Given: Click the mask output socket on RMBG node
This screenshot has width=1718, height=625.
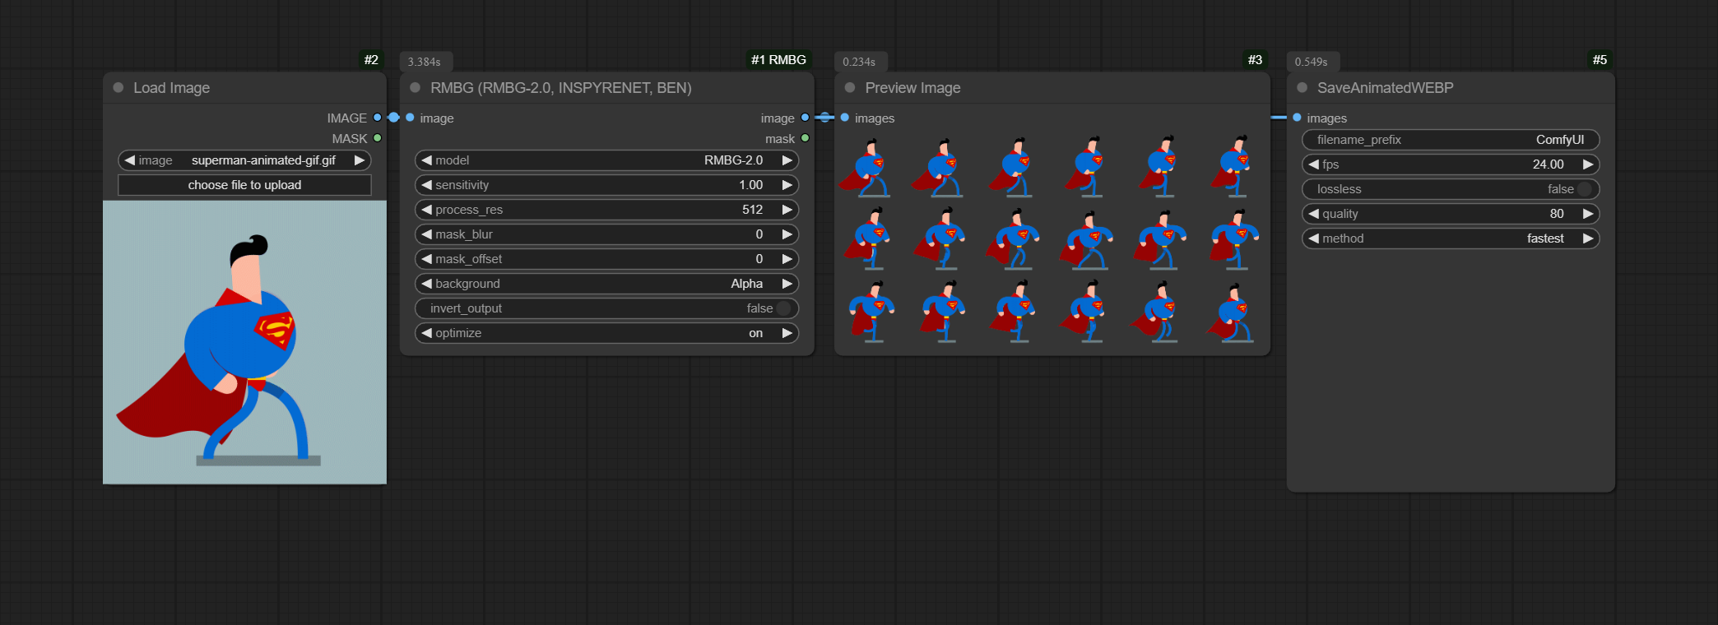Looking at the screenshot, I should pos(805,138).
